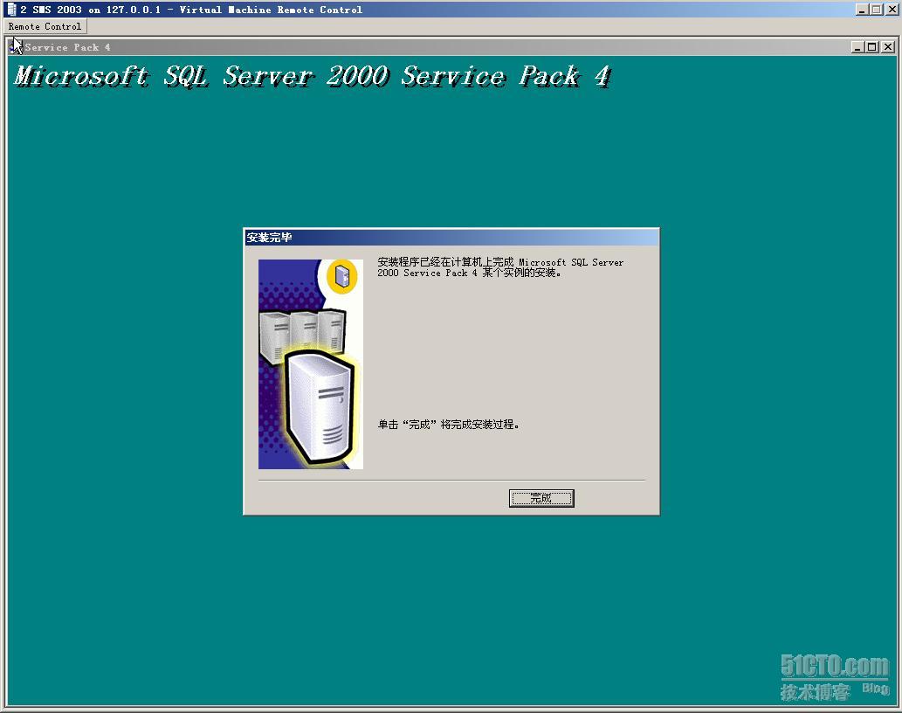Click the 安装完毕 dialog title bar
The height and width of the screenshot is (713, 902).
click(451, 237)
